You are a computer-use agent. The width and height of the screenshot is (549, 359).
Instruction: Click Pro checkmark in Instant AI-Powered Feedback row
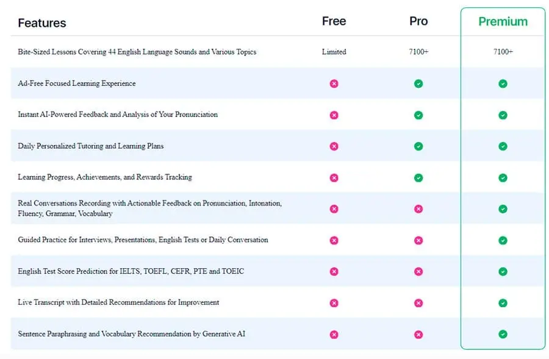418,115
